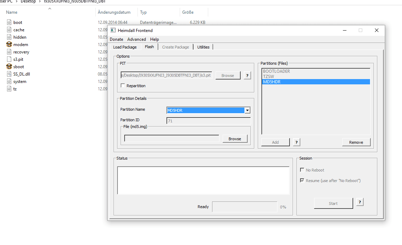
Task: Click Browse for the md5.img file
Action: (235, 138)
